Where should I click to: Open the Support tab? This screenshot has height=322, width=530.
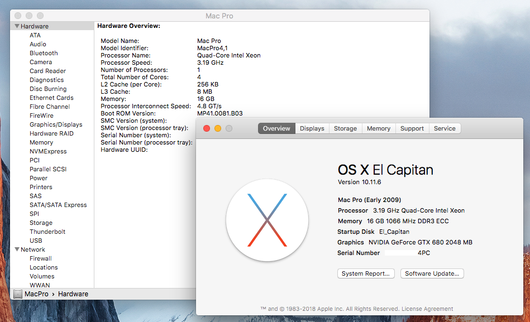(412, 128)
